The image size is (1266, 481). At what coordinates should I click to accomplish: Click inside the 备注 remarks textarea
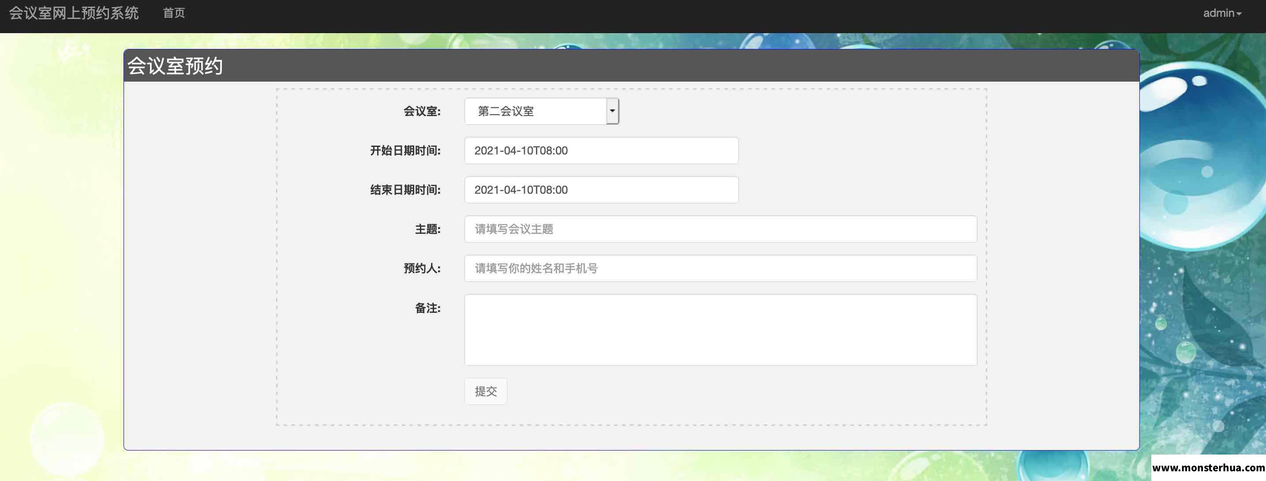[x=720, y=330]
